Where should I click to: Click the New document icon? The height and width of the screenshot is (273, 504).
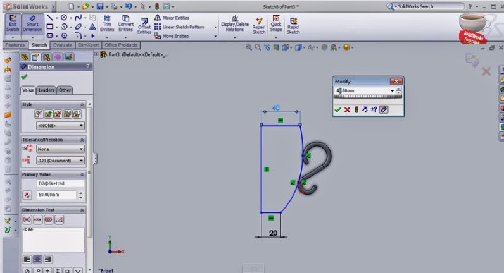[72, 6]
